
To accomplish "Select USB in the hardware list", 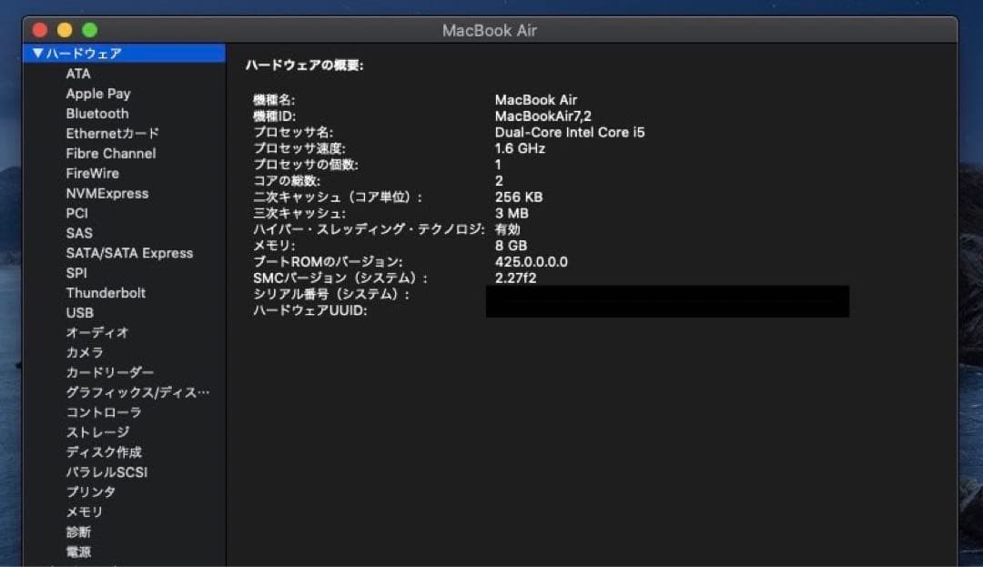I will (77, 312).
